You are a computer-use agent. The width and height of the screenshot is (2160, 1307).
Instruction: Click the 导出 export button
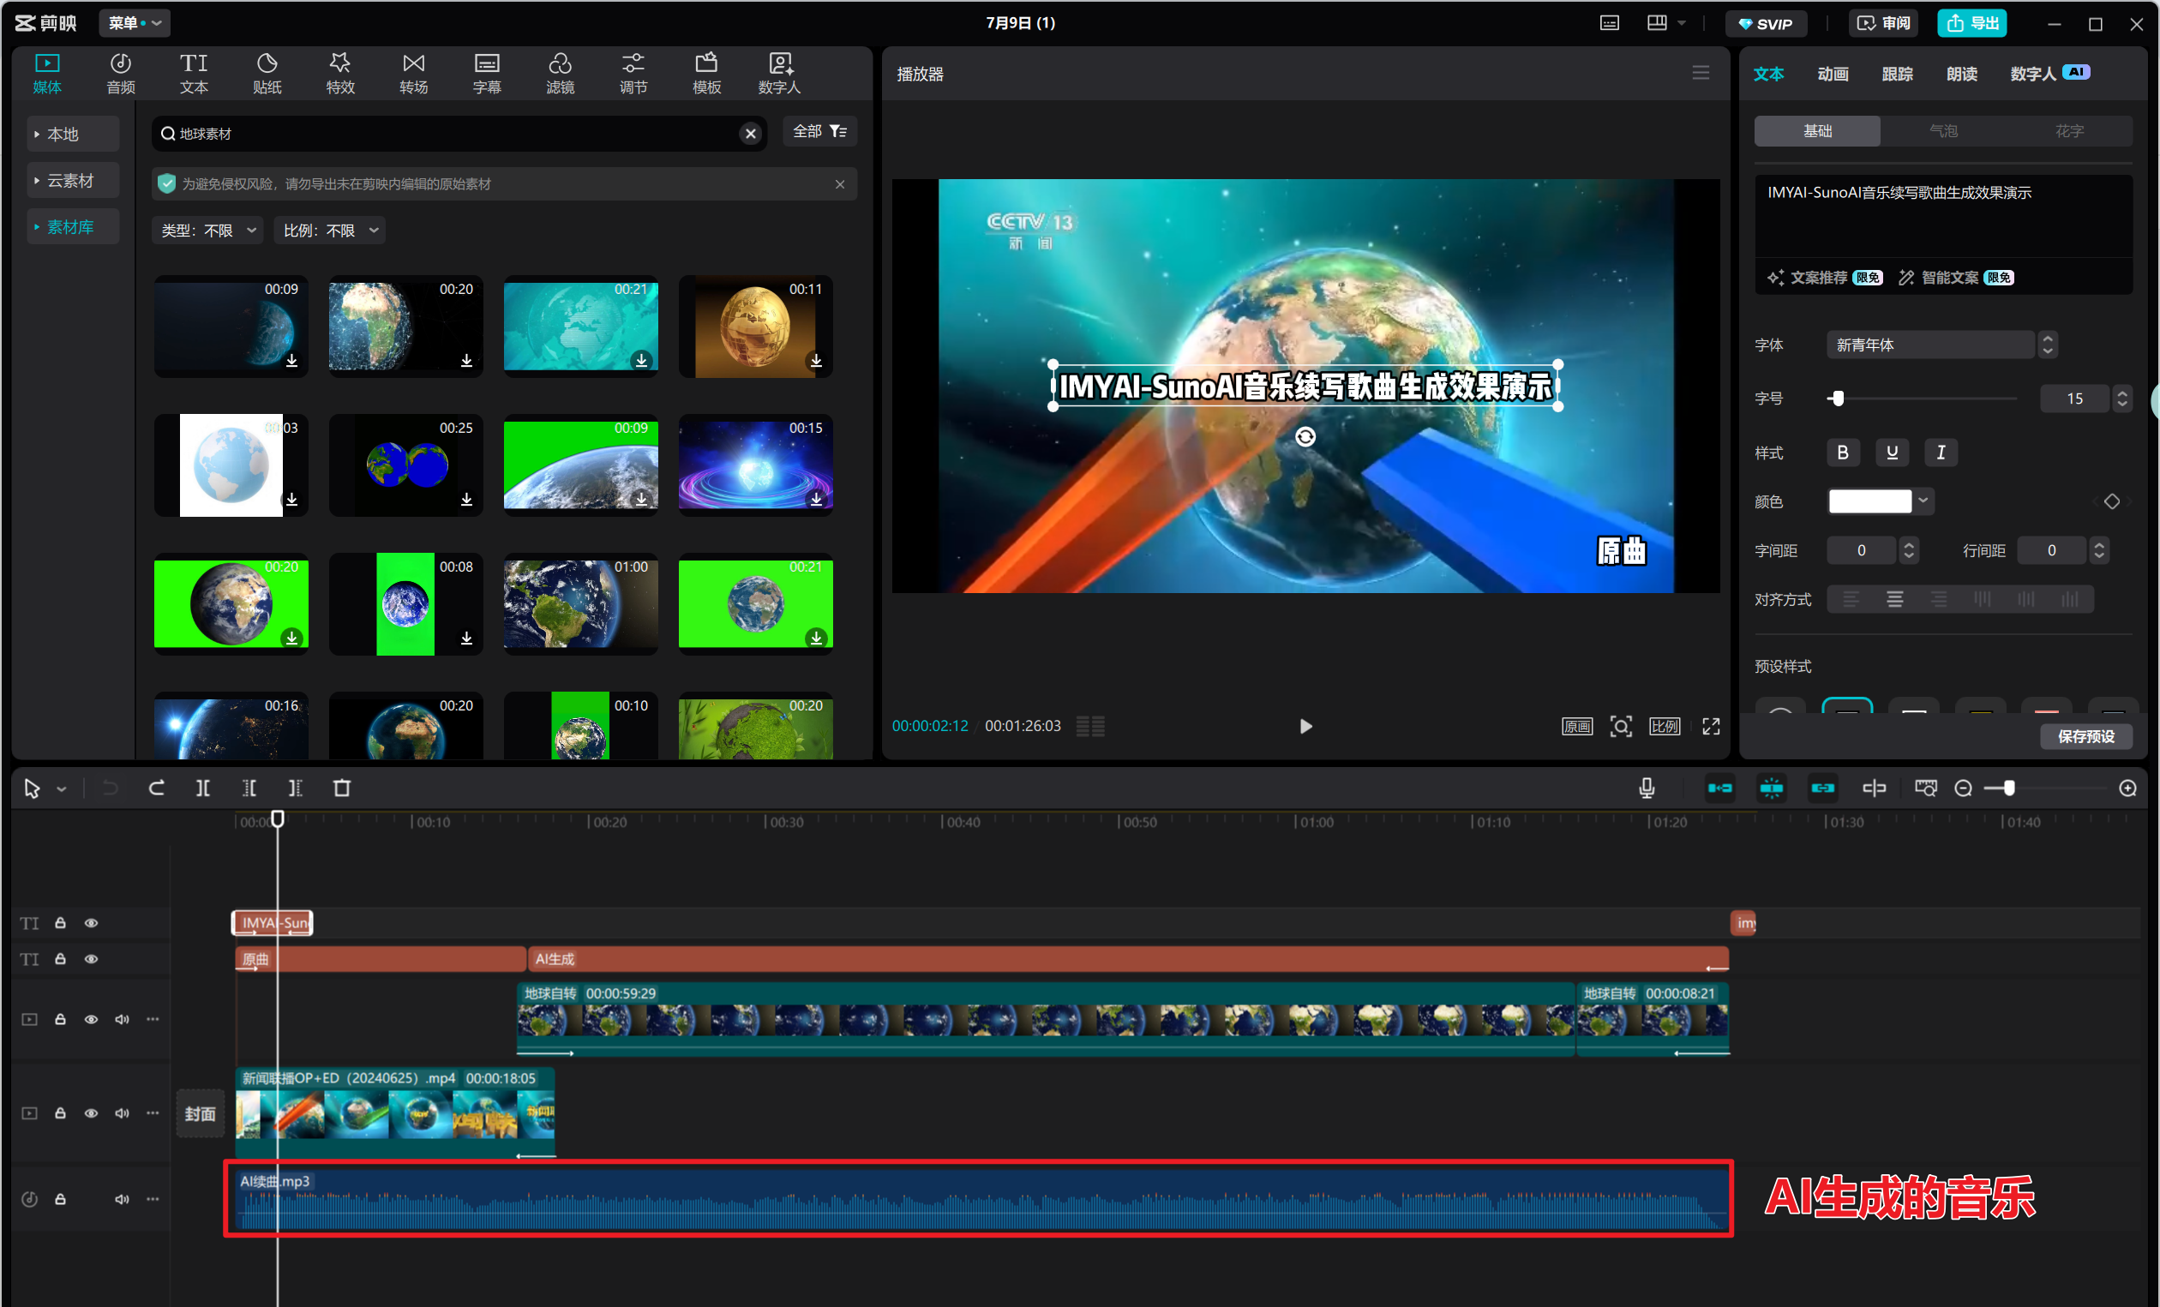click(x=1971, y=23)
